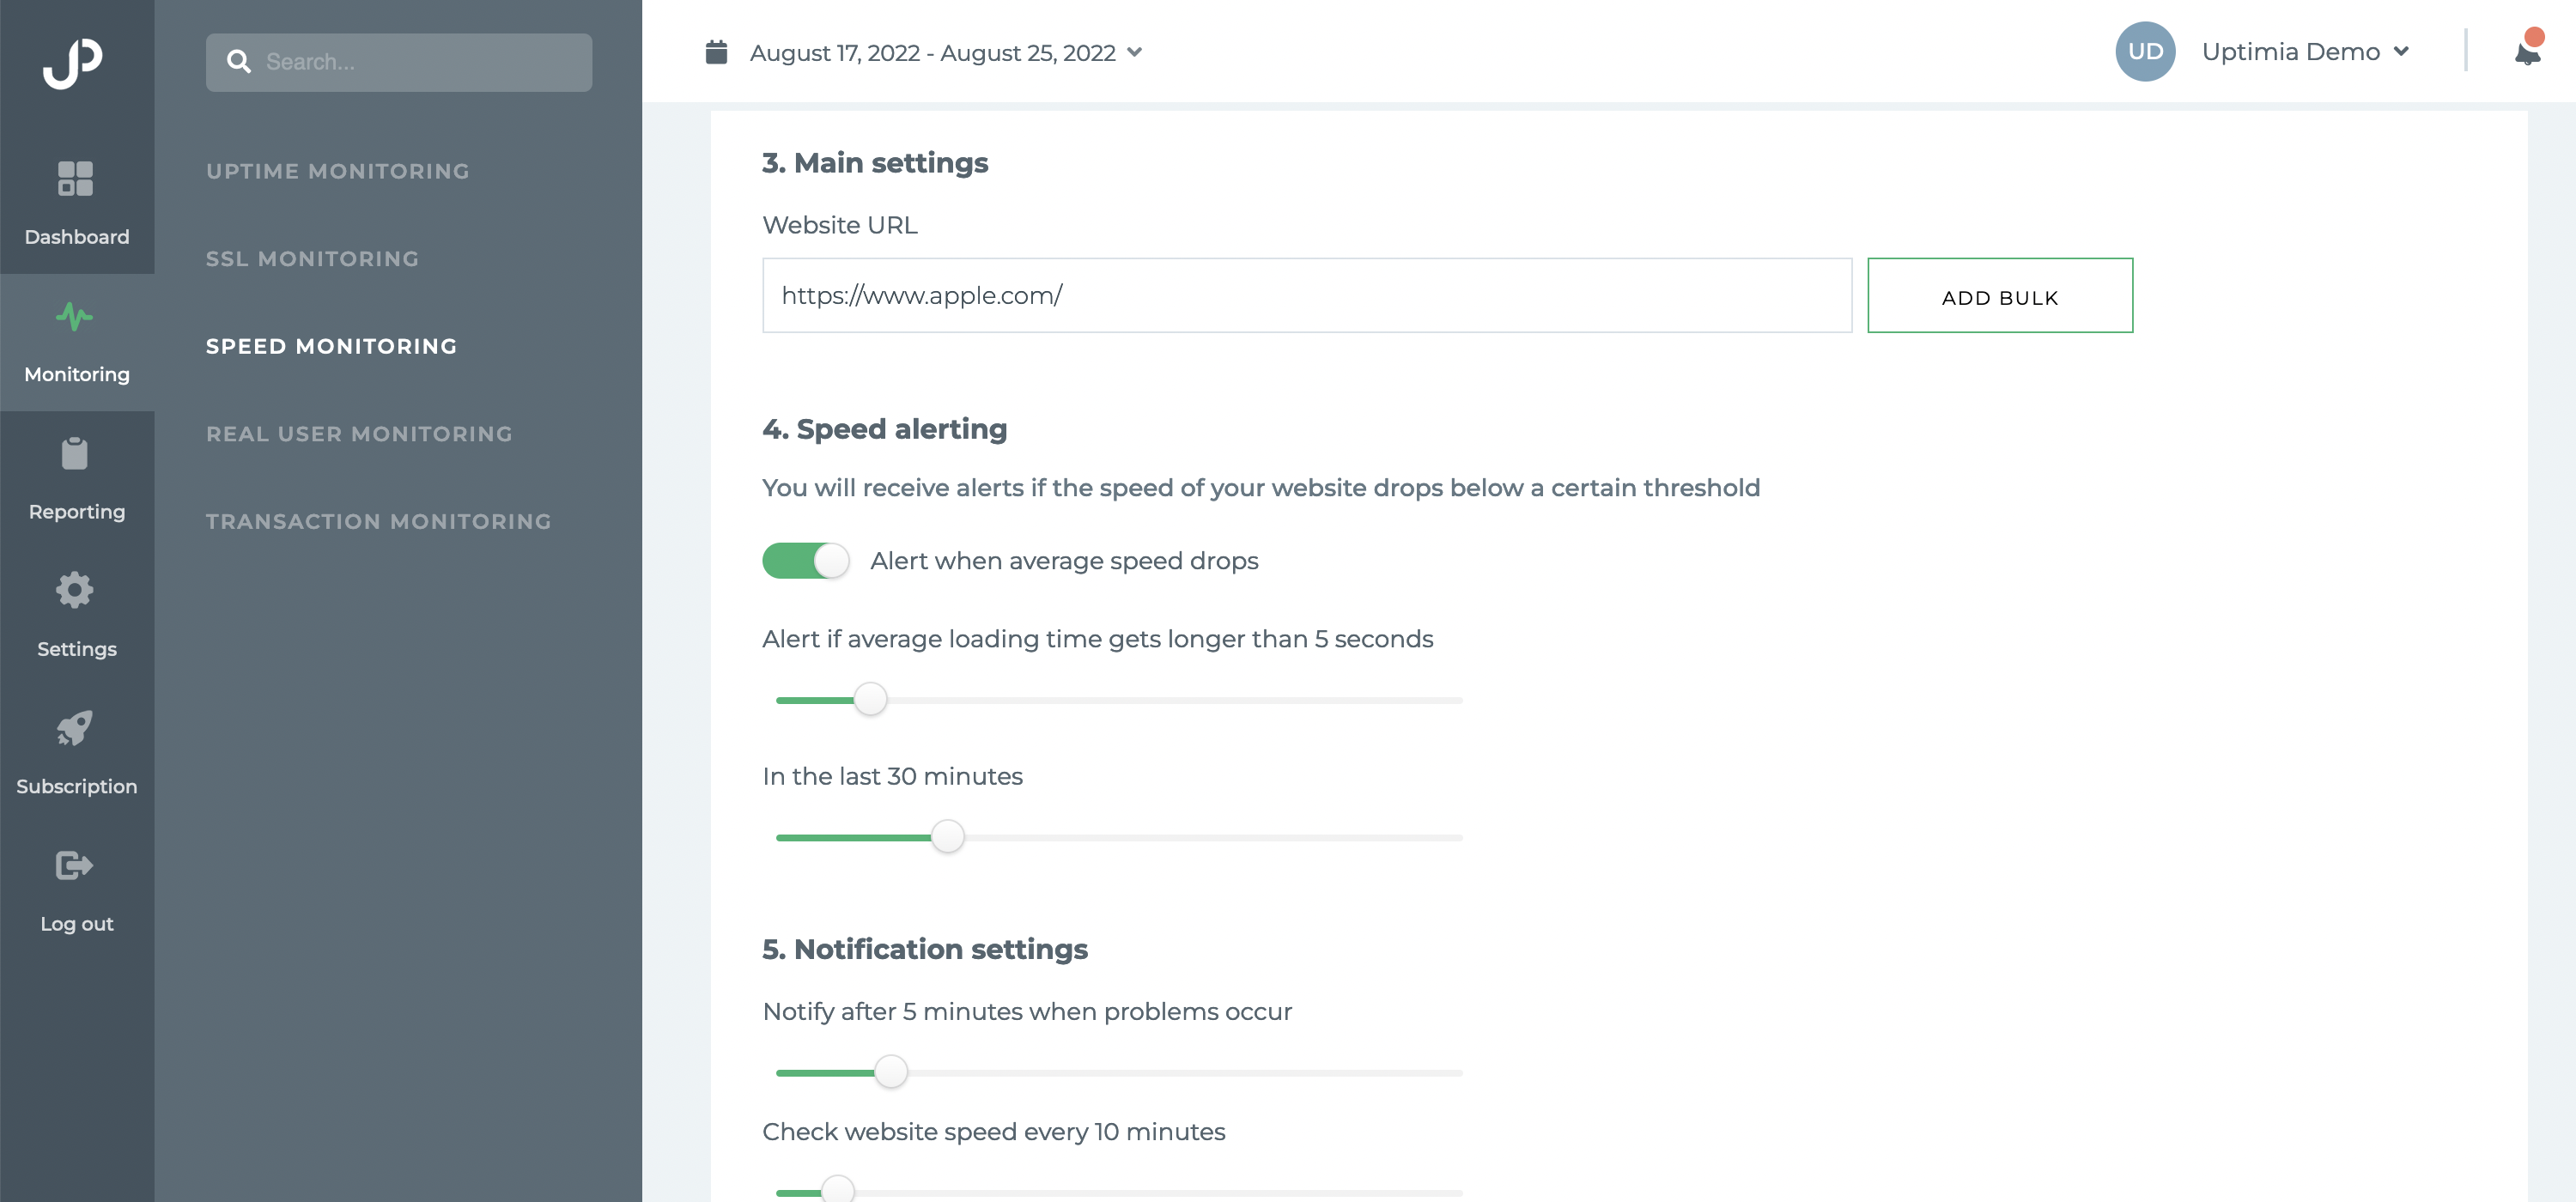This screenshot has height=1202, width=2576.
Task: Select Speed Monitoring menu item
Action: click(x=332, y=346)
